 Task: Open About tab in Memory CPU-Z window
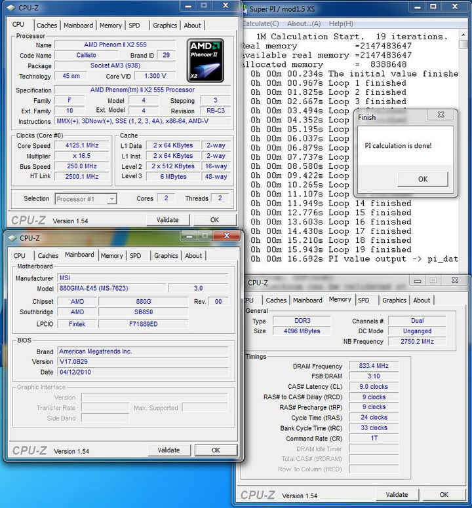(422, 300)
